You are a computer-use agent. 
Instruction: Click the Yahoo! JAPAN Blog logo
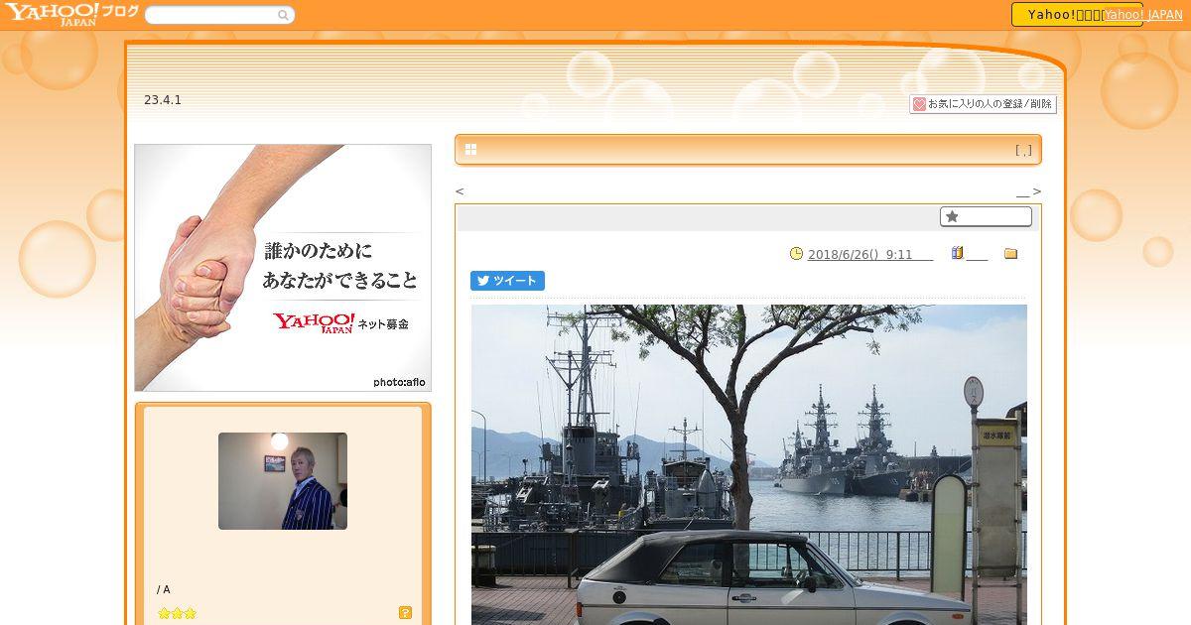tap(70, 14)
